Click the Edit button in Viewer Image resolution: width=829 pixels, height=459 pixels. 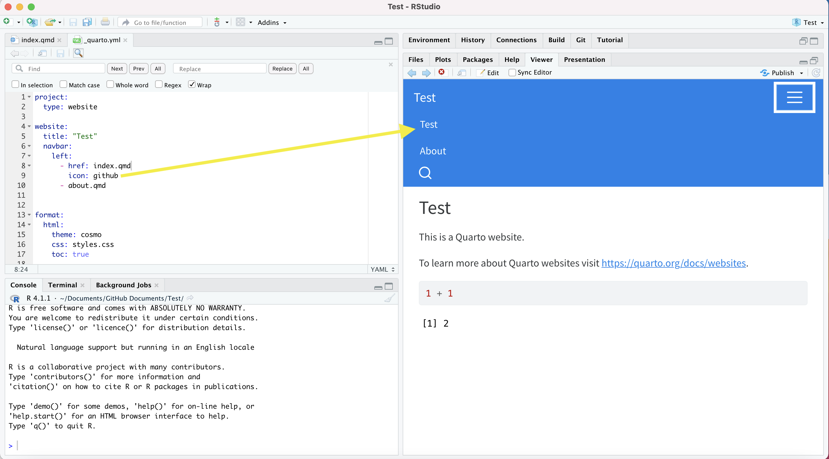[x=488, y=73]
